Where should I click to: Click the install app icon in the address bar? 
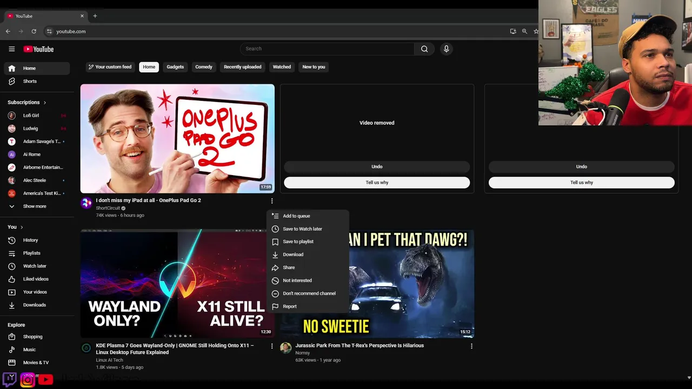click(x=513, y=31)
